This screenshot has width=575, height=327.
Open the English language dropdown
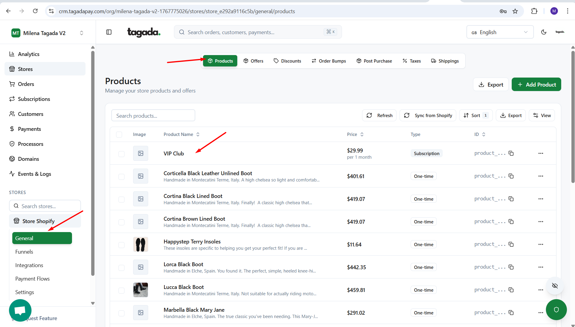pos(500,32)
